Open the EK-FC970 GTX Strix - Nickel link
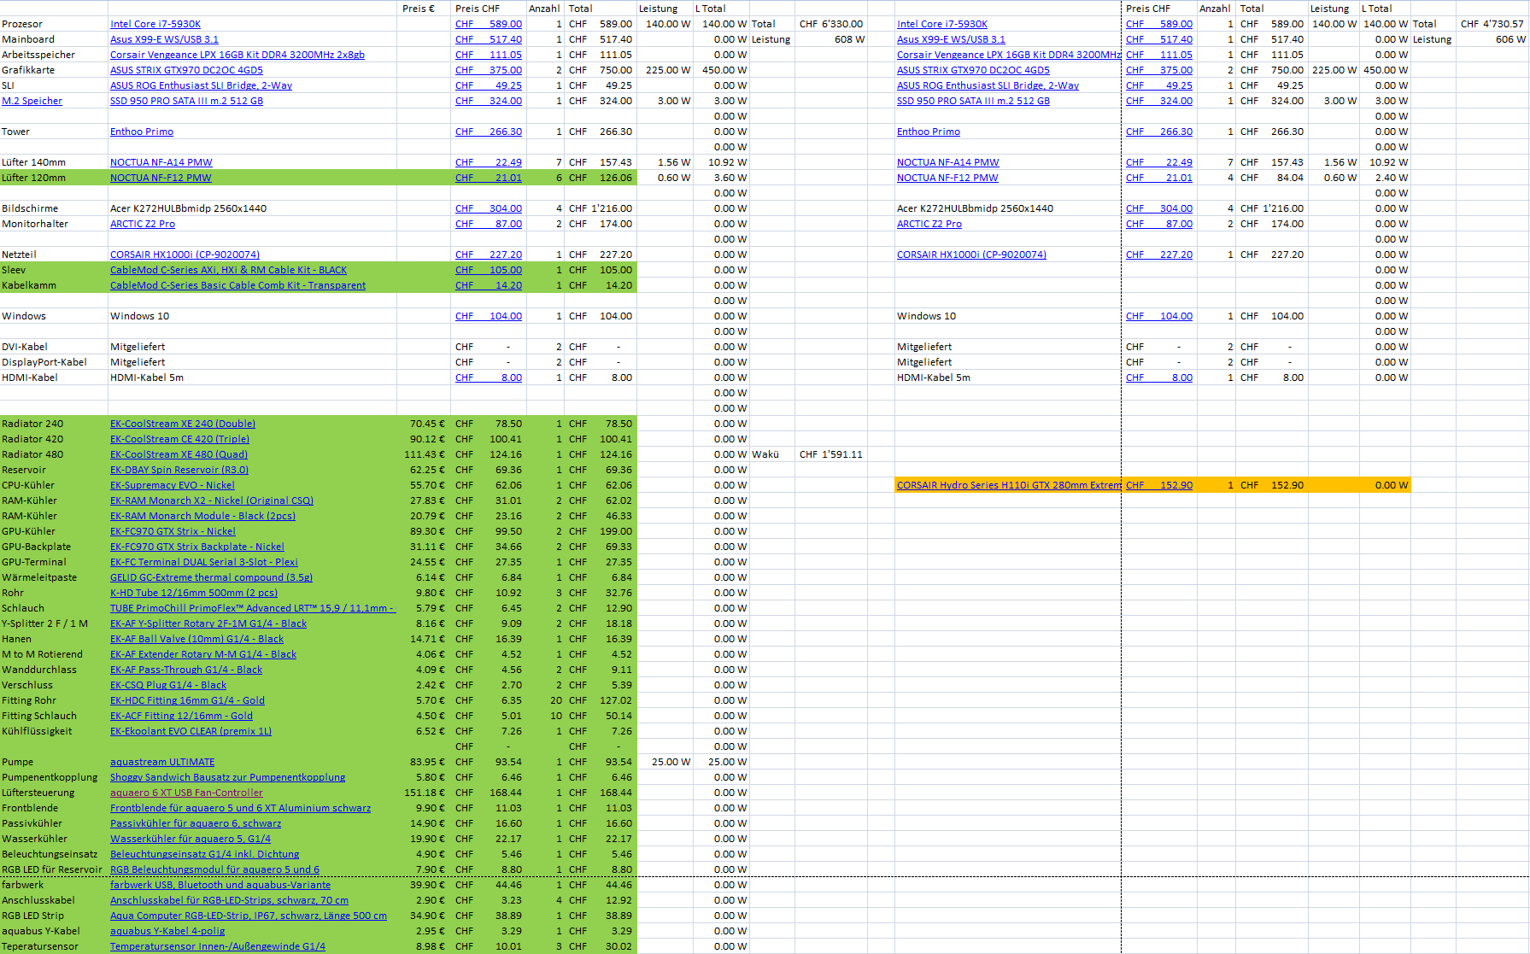Image resolution: width=1530 pixels, height=954 pixels. (173, 531)
